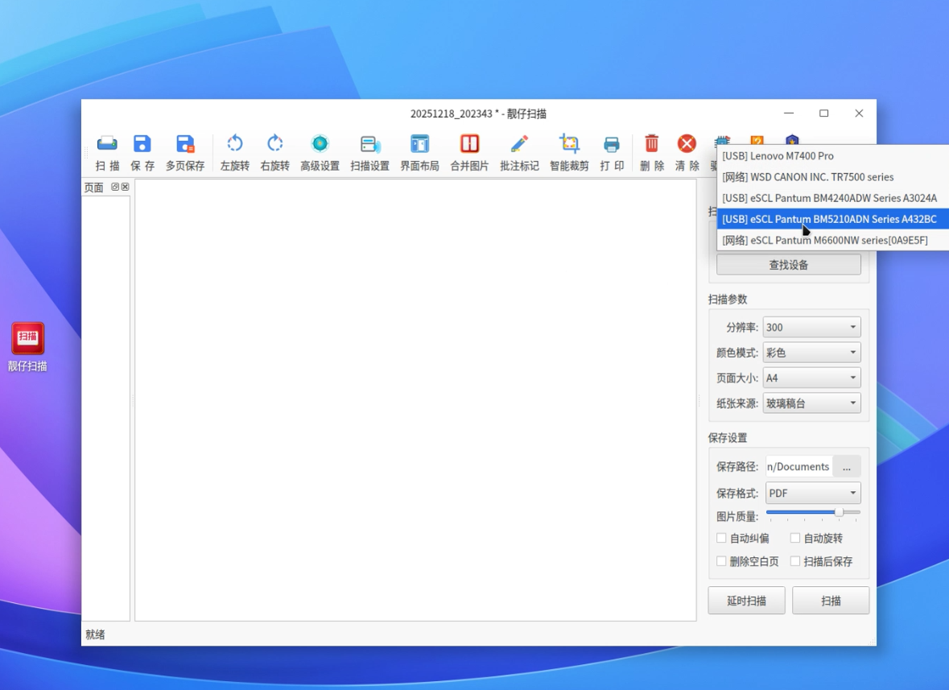
Task: Click the partially hidden chip driver icon
Action: tap(723, 140)
